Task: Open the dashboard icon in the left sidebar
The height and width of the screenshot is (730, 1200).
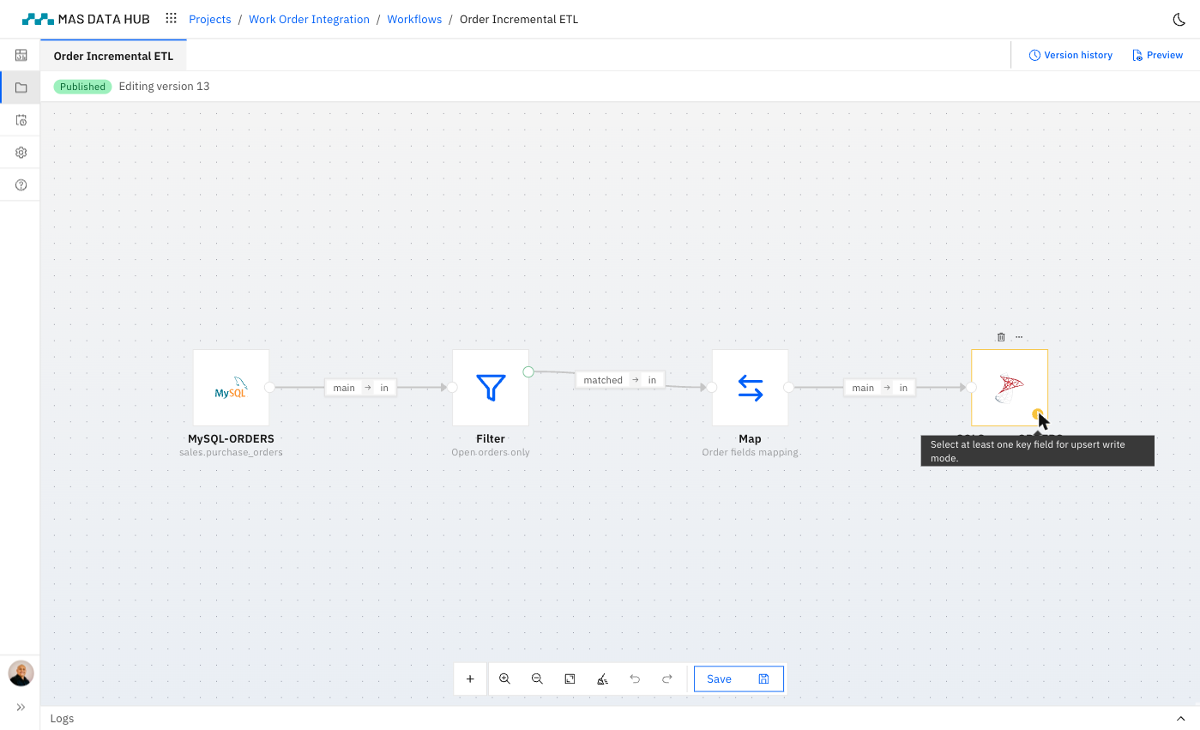Action: pos(21,56)
